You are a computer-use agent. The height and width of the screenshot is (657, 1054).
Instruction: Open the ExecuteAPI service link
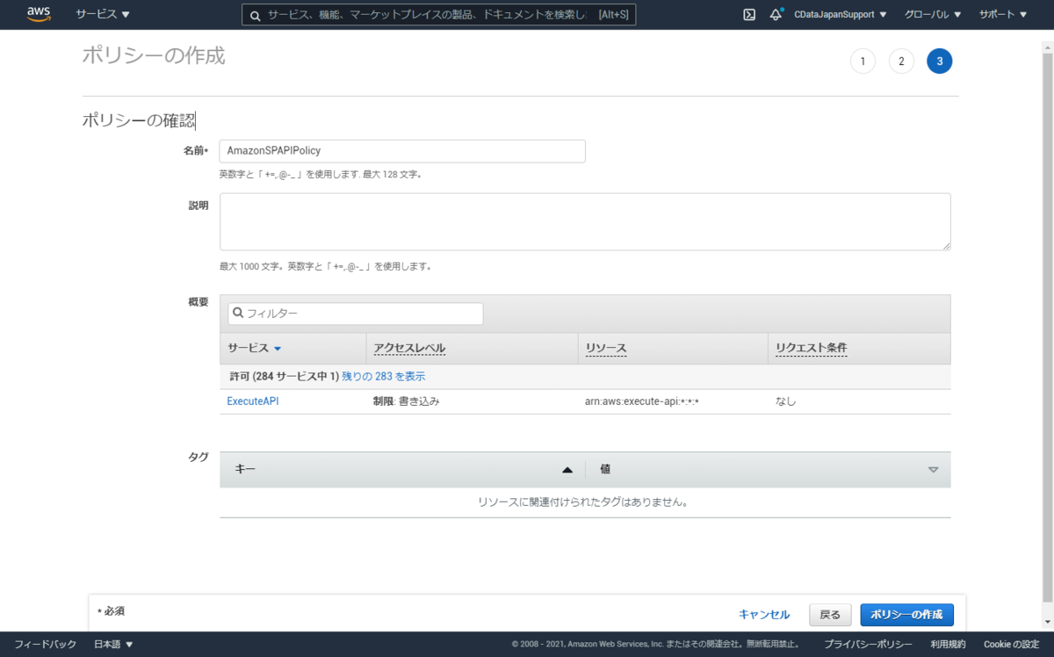pos(253,401)
